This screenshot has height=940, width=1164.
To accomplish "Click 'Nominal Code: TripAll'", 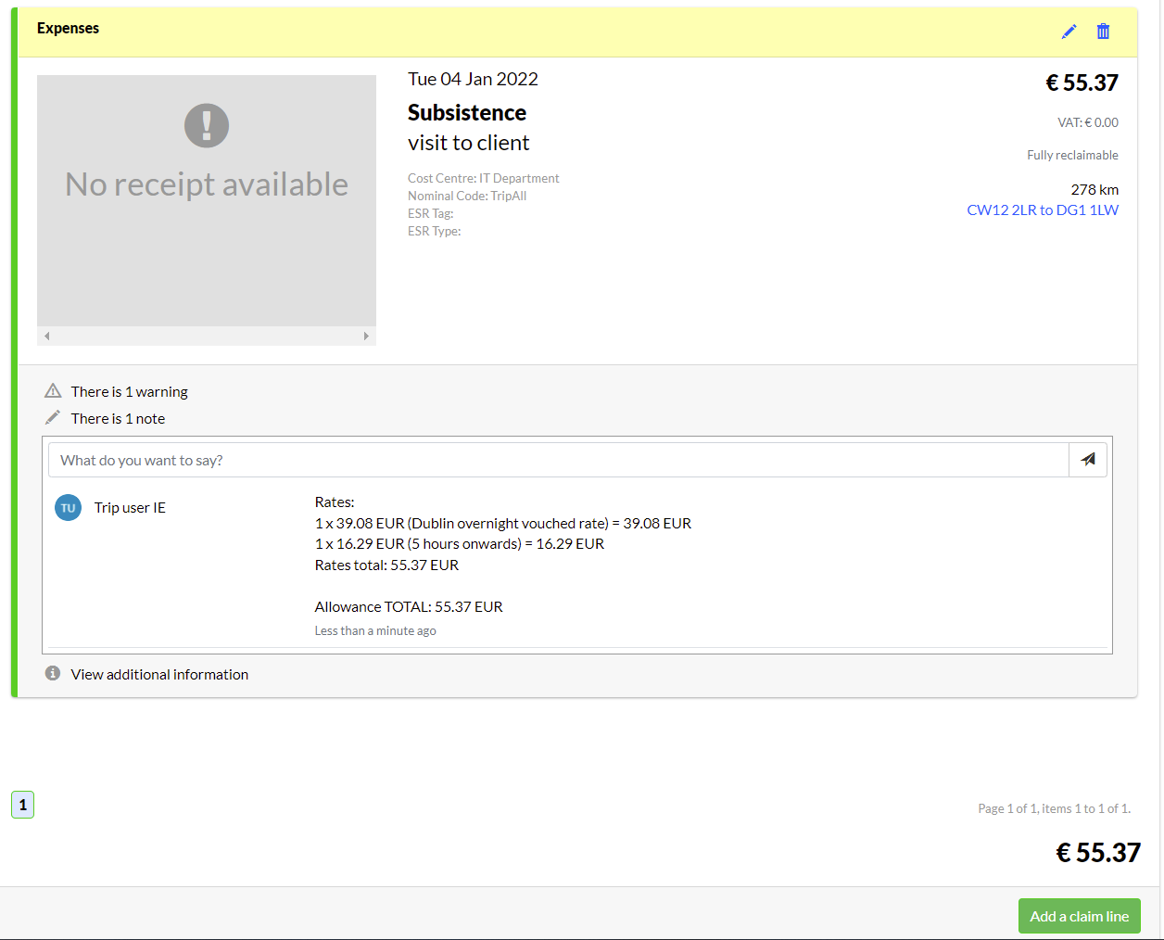I will pos(467,196).
